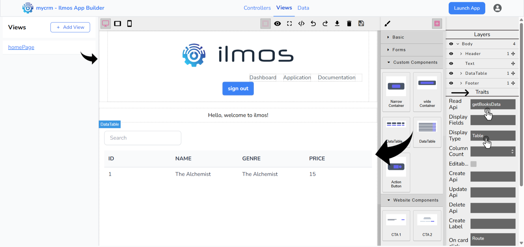Click Documentation nav item on canvas
This screenshot has height=247, width=524.
coord(337,78)
